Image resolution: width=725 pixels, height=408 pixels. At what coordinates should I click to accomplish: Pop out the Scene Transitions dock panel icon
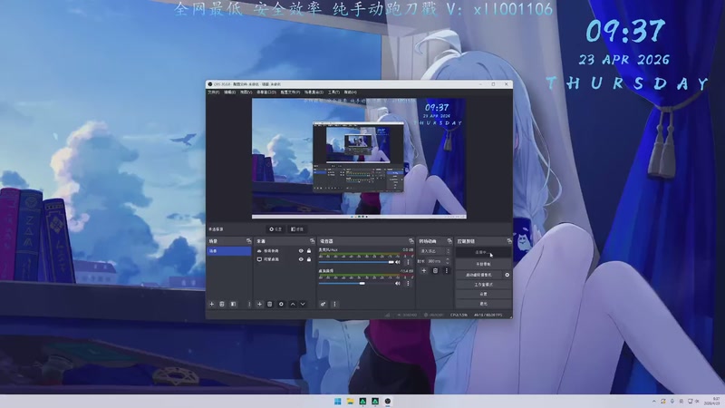(x=449, y=241)
